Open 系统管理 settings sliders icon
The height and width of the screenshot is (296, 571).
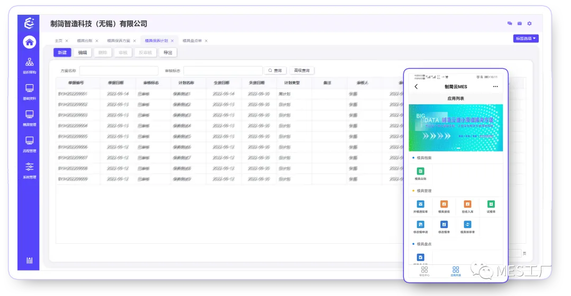30,169
